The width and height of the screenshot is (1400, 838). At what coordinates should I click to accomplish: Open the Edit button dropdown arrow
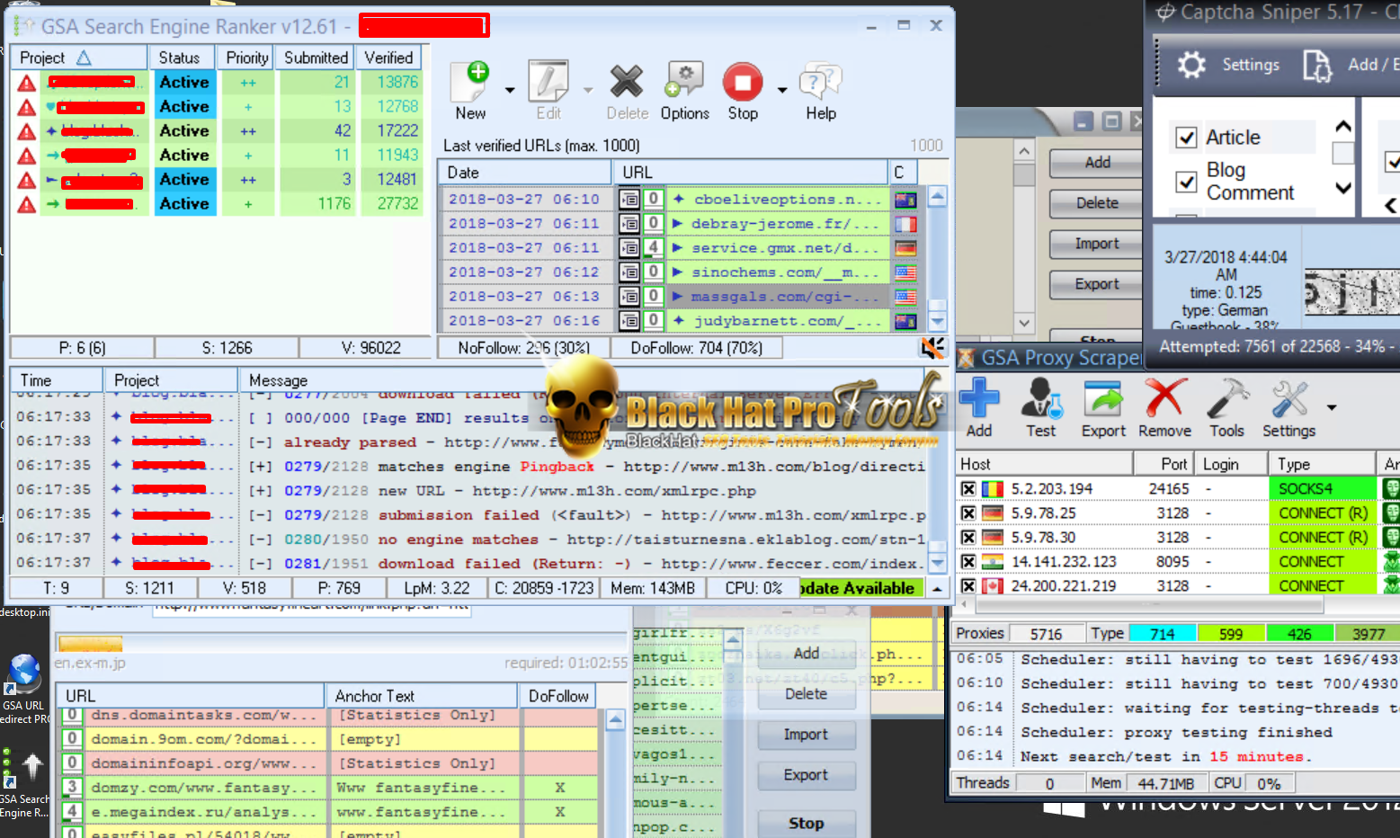[x=588, y=90]
